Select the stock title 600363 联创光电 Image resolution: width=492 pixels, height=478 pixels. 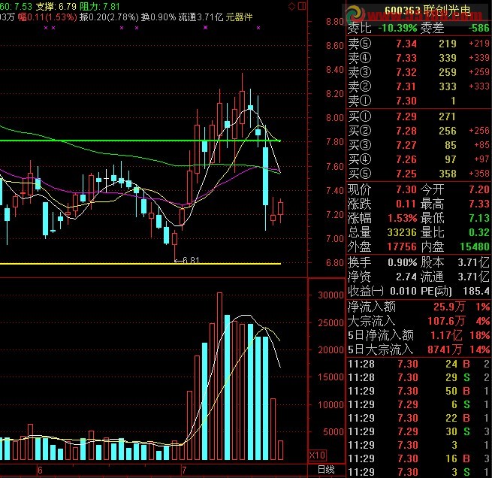[427, 11]
